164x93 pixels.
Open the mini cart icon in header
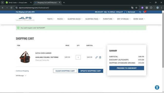144,12
